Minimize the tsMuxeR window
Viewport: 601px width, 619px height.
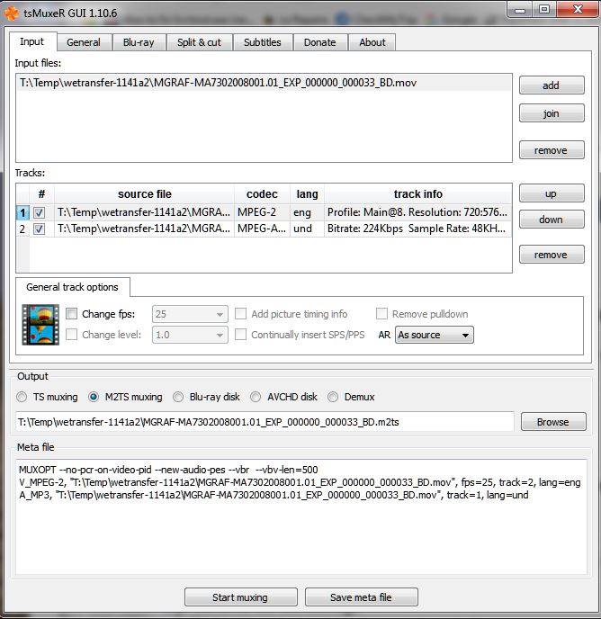click(x=520, y=10)
